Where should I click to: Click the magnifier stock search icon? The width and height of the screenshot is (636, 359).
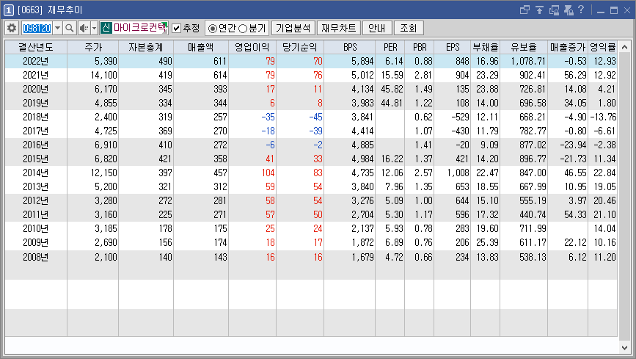(70, 28)
